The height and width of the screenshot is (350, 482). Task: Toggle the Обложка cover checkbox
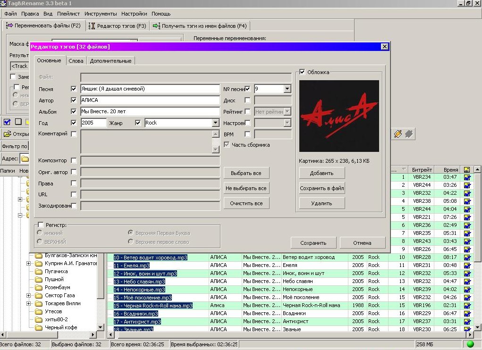pyautogui.click(x=302, y=72)
